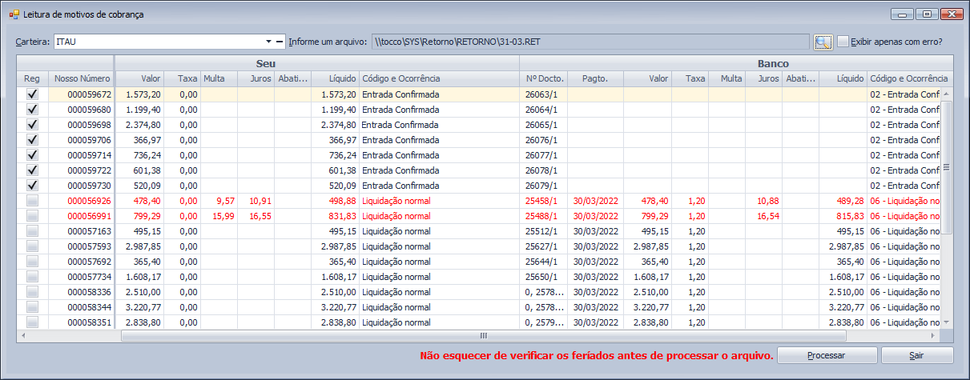This screenshot has width=970, height=380.
Task: Sort by 'Nosso Número' column header
Action: 82,79
